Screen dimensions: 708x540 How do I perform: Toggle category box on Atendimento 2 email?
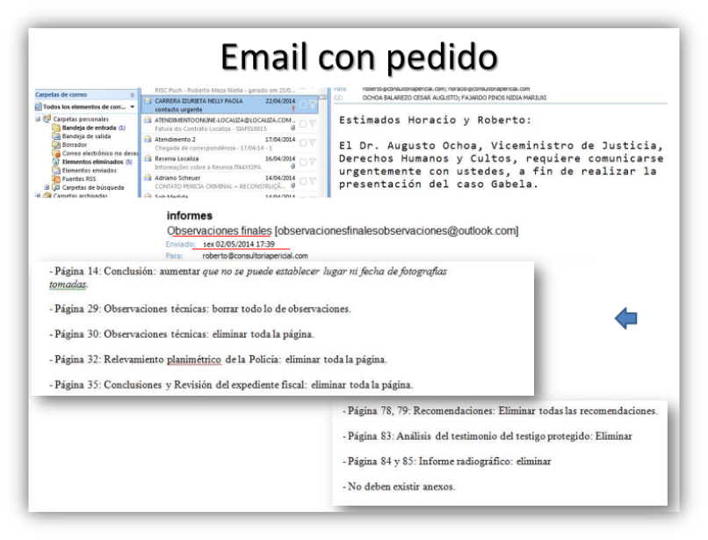301,141
